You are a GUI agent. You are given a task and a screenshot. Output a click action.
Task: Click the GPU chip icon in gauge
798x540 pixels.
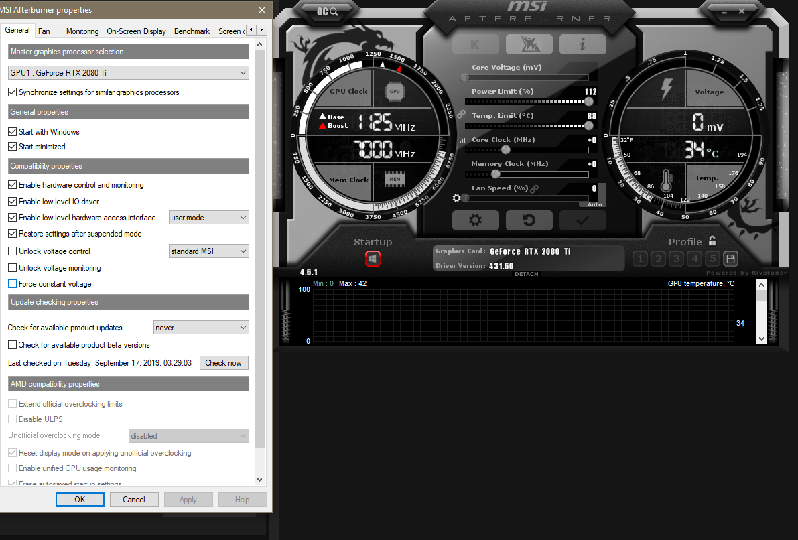point(395,91)
